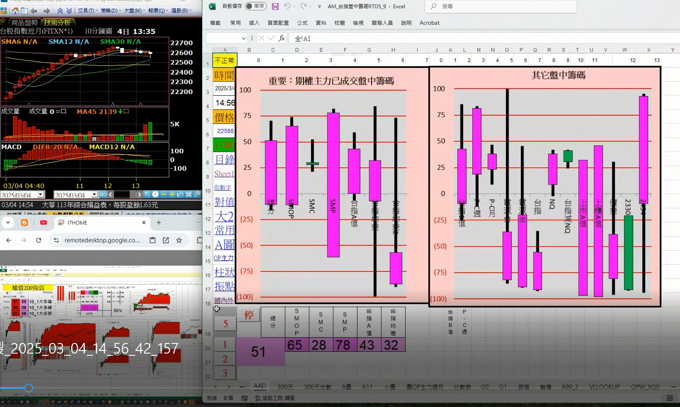
Task: Click the GO button beside the chart date
Action: pos(103,194)
